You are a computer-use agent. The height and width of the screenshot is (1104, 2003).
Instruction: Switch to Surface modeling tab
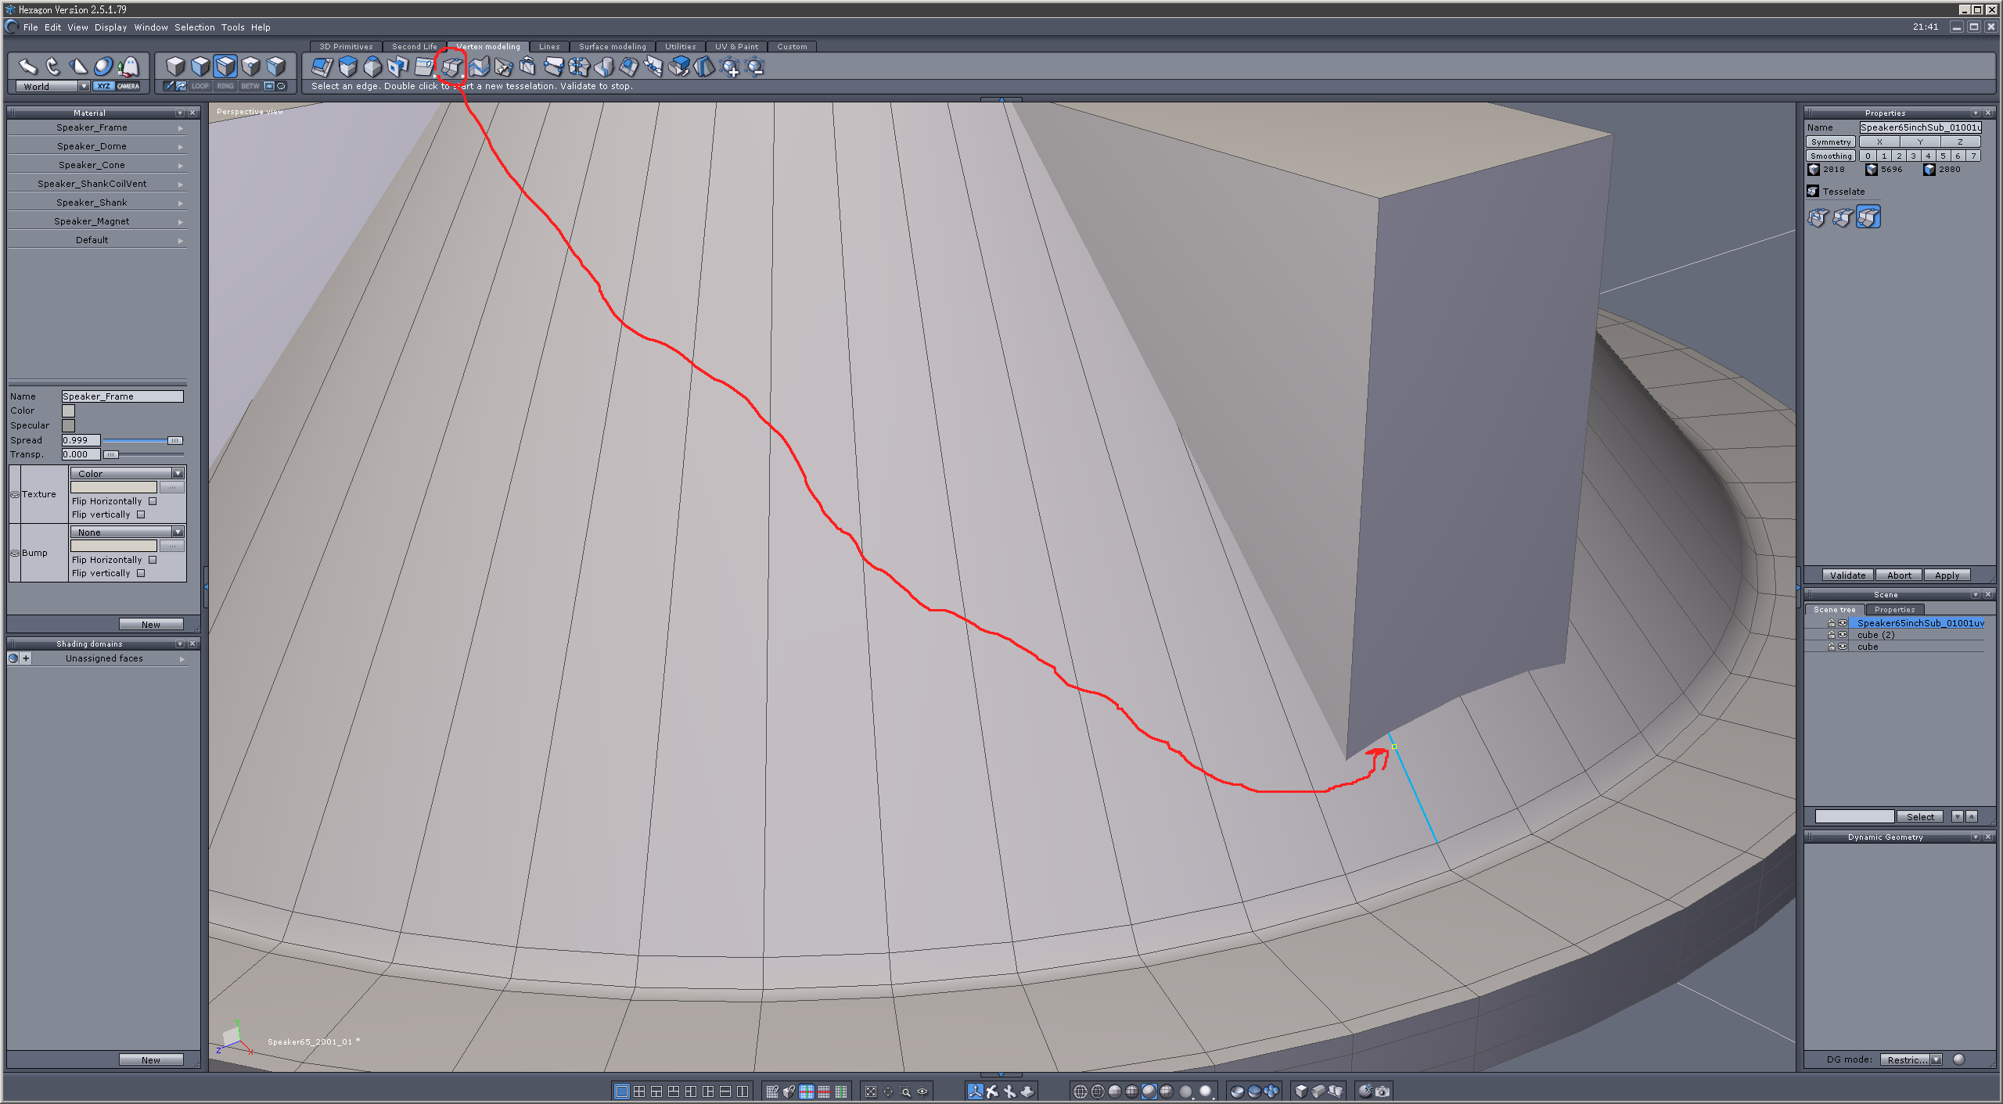click(612, 47)
